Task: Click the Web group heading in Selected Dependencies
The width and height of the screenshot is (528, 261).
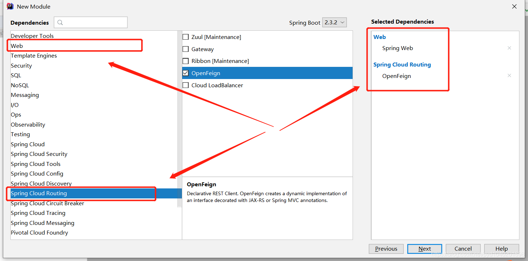Action: [x=379, y=37]
